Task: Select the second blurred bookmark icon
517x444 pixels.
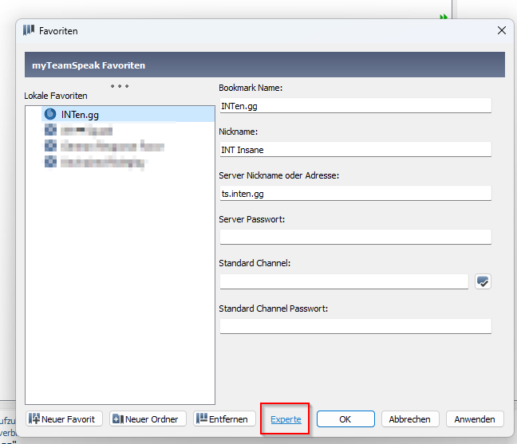Action: tap(51, 130)
